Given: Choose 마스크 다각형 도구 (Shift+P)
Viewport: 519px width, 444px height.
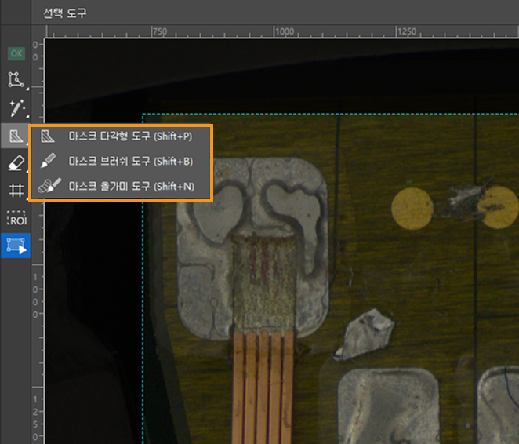Looking at the screenshot, I should click(x=122, y=136).
